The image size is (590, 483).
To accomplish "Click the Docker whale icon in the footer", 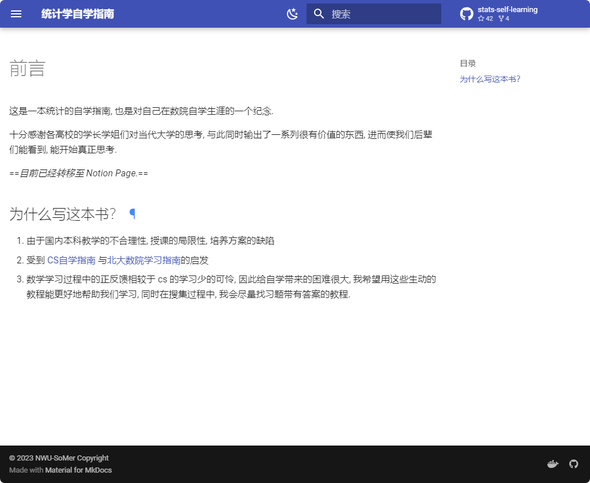I will click(553, 464).
